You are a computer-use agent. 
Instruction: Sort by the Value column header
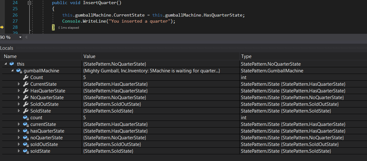(x=161, y=56)
